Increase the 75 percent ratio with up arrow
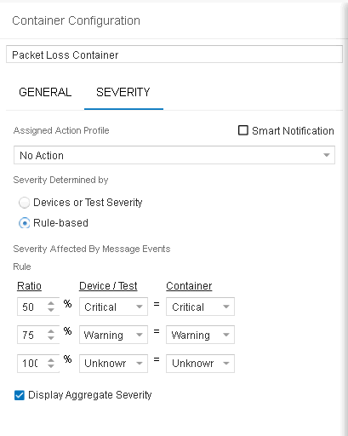This screenshot has height=436, width=348. coord(51,331)
